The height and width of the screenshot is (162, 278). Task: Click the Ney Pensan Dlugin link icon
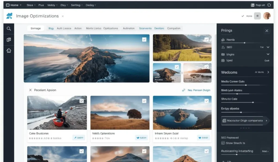point(184,90)
